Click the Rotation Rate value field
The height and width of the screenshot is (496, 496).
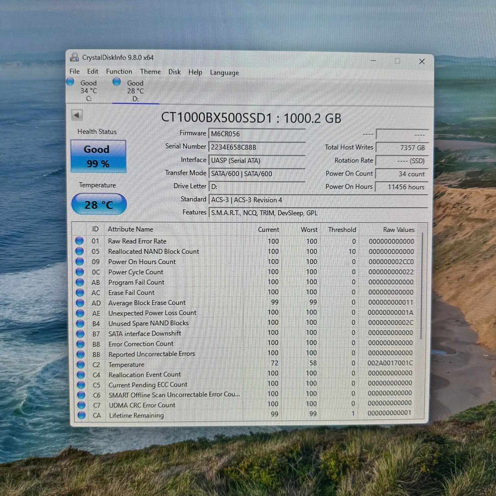402,161
